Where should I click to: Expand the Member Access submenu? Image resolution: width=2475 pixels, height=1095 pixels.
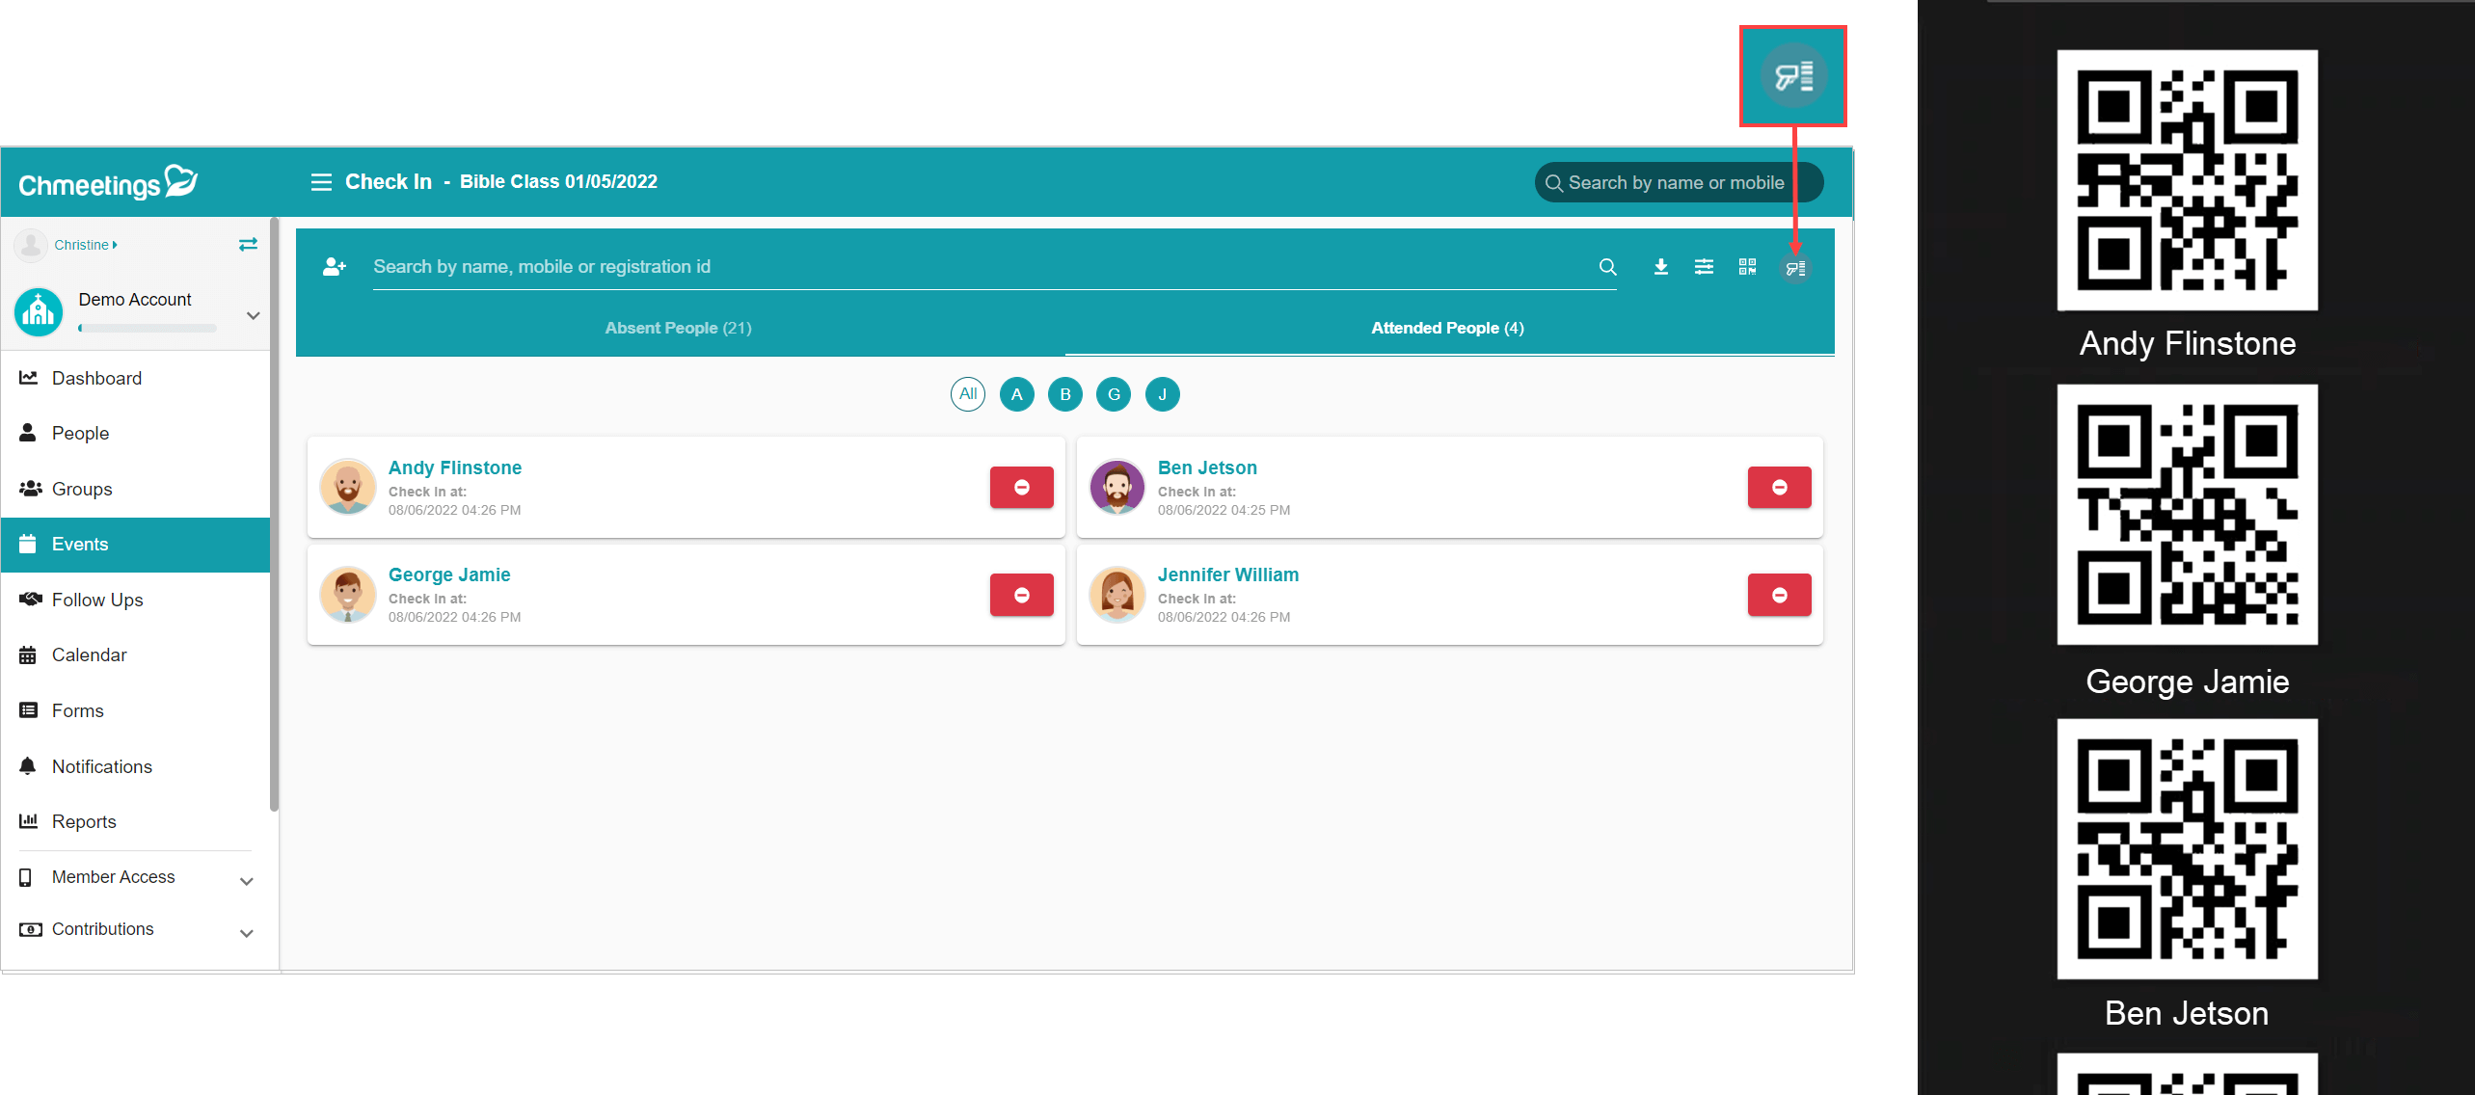[247, 881]
